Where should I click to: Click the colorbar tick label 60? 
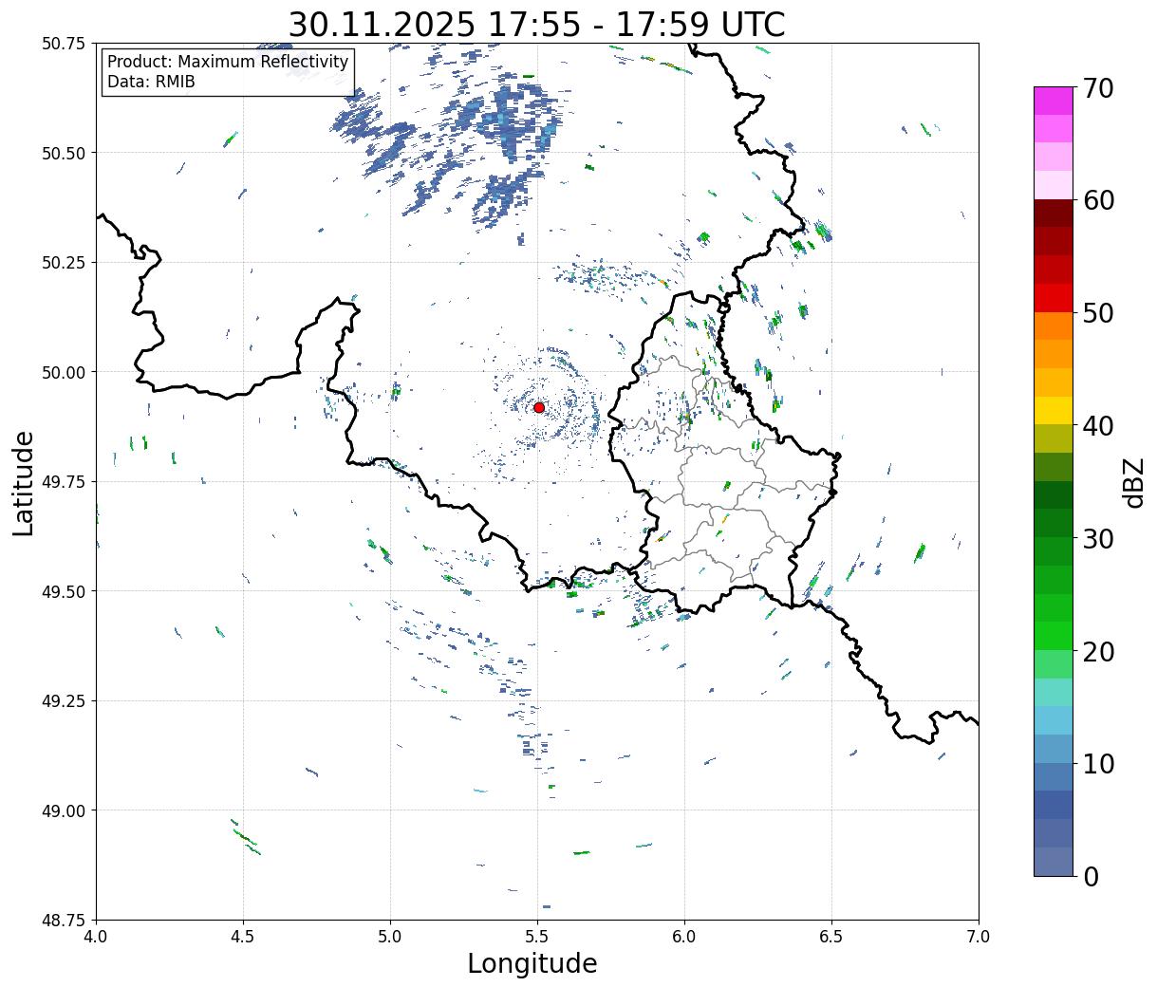tap(1098, 200)
